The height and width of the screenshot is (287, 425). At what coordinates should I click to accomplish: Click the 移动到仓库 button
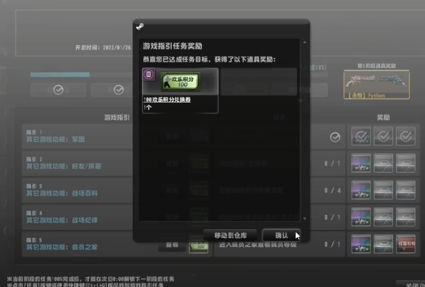pyautogui.click(x=230, y=235)
